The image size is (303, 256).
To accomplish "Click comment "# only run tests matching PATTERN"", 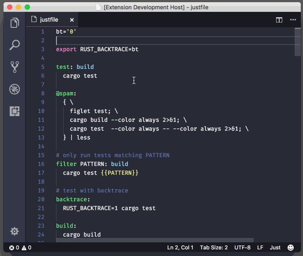I will pyautogui.click(x=112, y=155).
